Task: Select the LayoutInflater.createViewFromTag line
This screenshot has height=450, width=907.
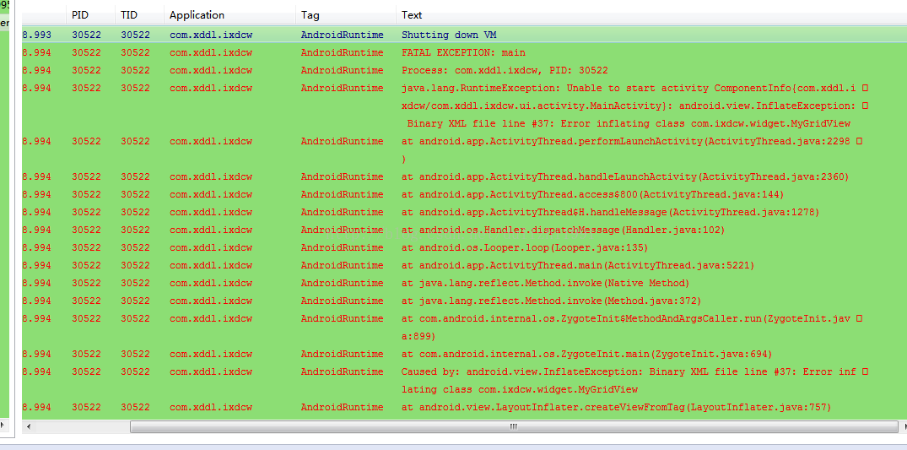Action: coord(616,407)
